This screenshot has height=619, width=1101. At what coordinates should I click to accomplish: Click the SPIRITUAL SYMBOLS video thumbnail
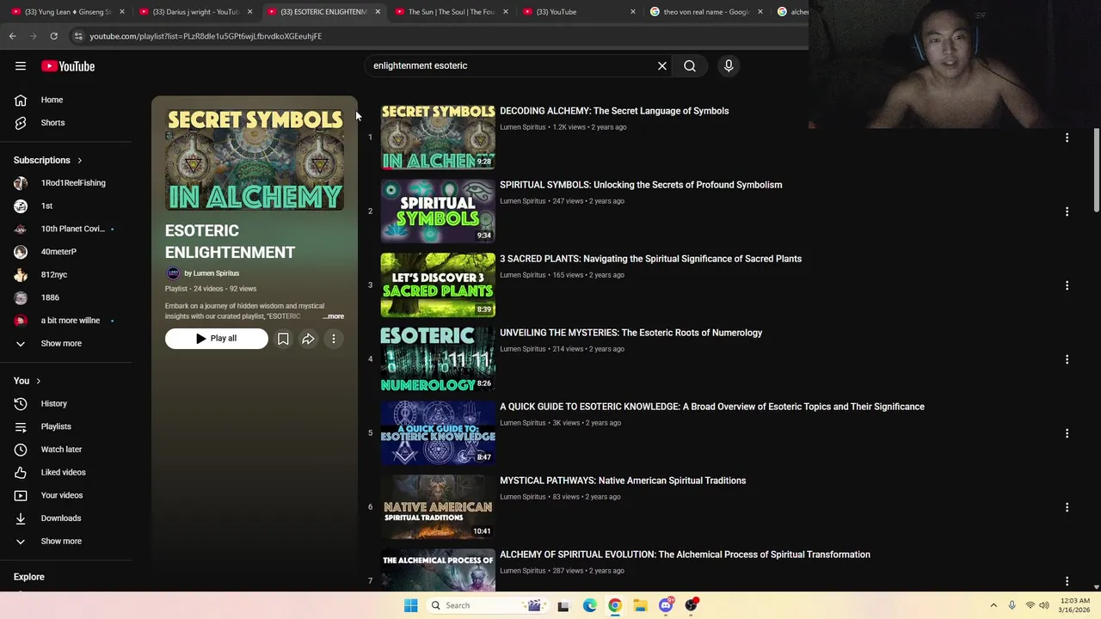click(438, 211)
